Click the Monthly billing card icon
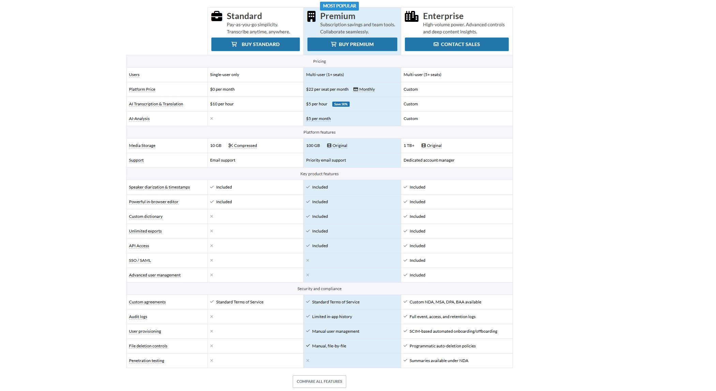This screenshot has width=716, height=391. [355, 89]
